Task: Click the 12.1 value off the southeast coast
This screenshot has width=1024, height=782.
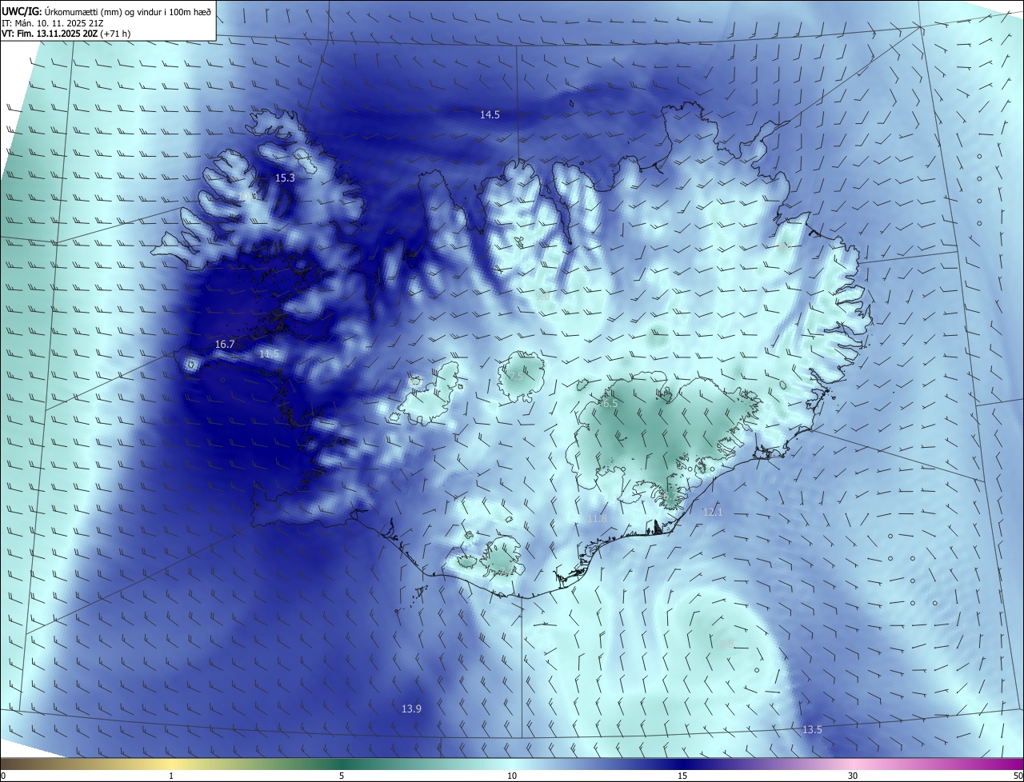Action: (x=712, y=513)
